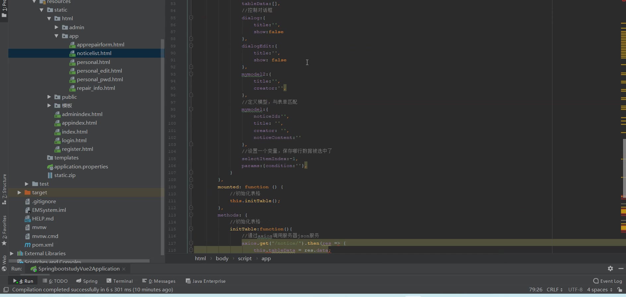This screenshot has width=626, height=297.
Task: Change 4 spaces indent setting
Action: point(600,289)
